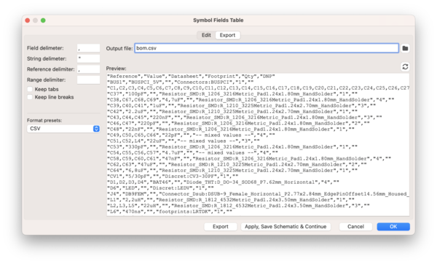Enable the Keep tabs checkbox
This screenshot has height=264, width=437.
30,89
